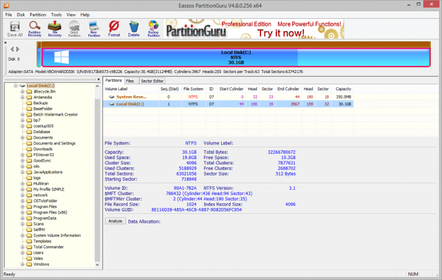This screenshot has width=442, height=280.
Task: Expand the Program Files (x86) node
Action: coord(22,212)
